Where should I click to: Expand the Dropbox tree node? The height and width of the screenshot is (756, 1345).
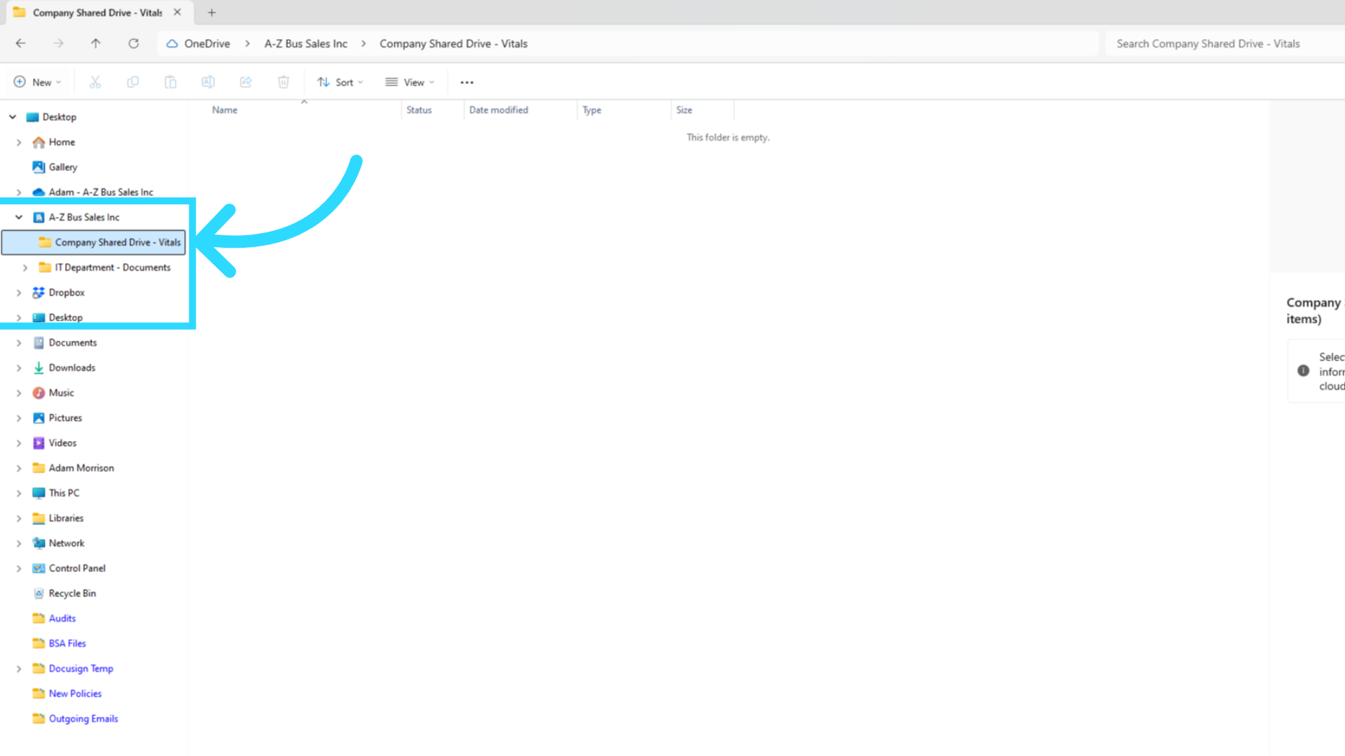pyautogui.click(x=19, y=293)
